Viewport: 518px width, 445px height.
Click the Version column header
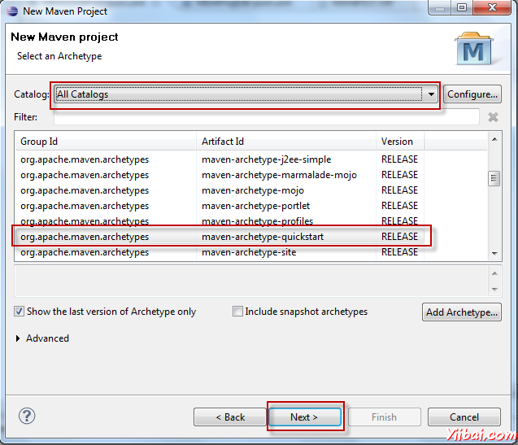(398, 142)
